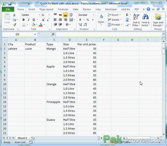Apply the Fill Color bucket
The image size is (167, 146).
coord(33,25)
